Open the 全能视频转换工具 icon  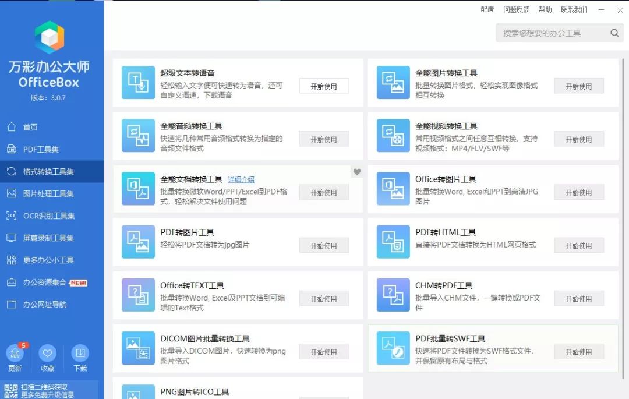click(393, 136)
